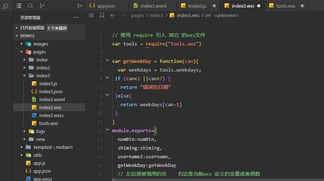Click the index3 breadcrumb segment
This screenshot has width=324, height=181.
click(x=156, y=16)
